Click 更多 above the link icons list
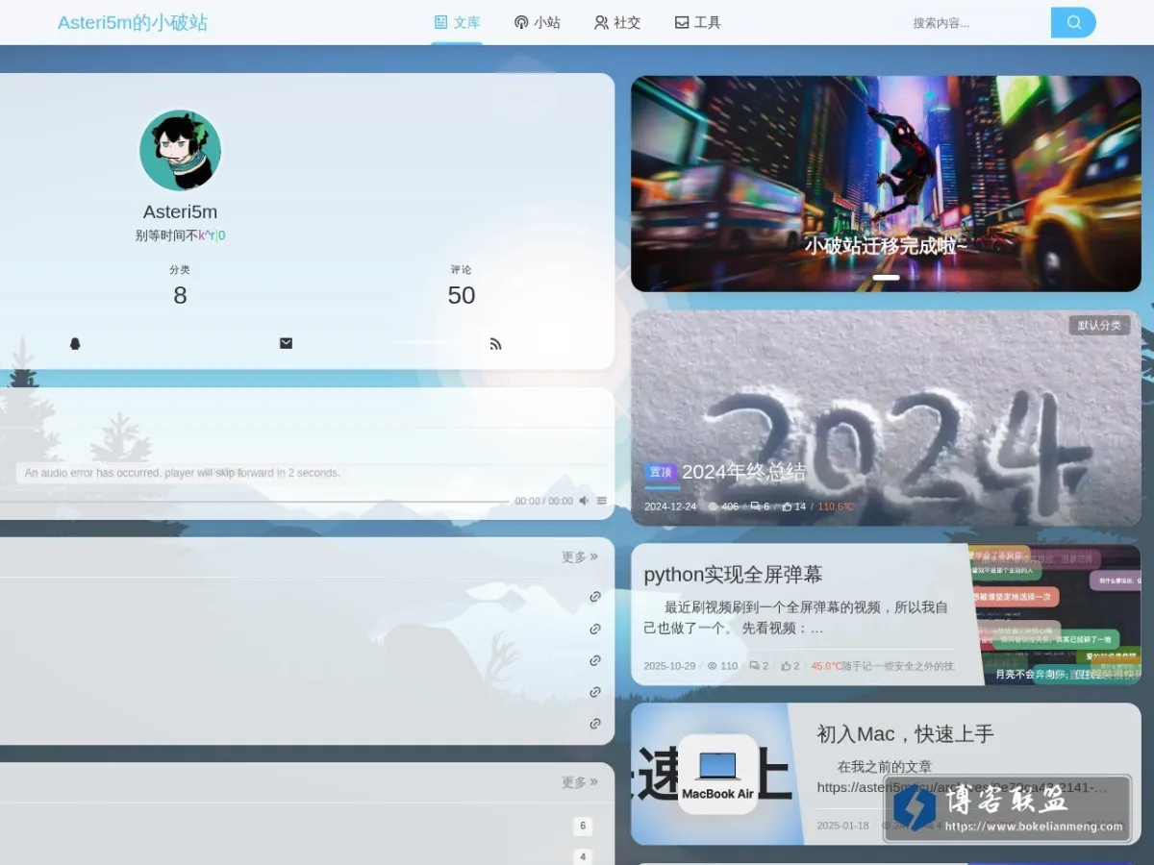Image resolution: width=1154 pixels, height=865 pixels. pyautogui.click(x=580, y=556)
